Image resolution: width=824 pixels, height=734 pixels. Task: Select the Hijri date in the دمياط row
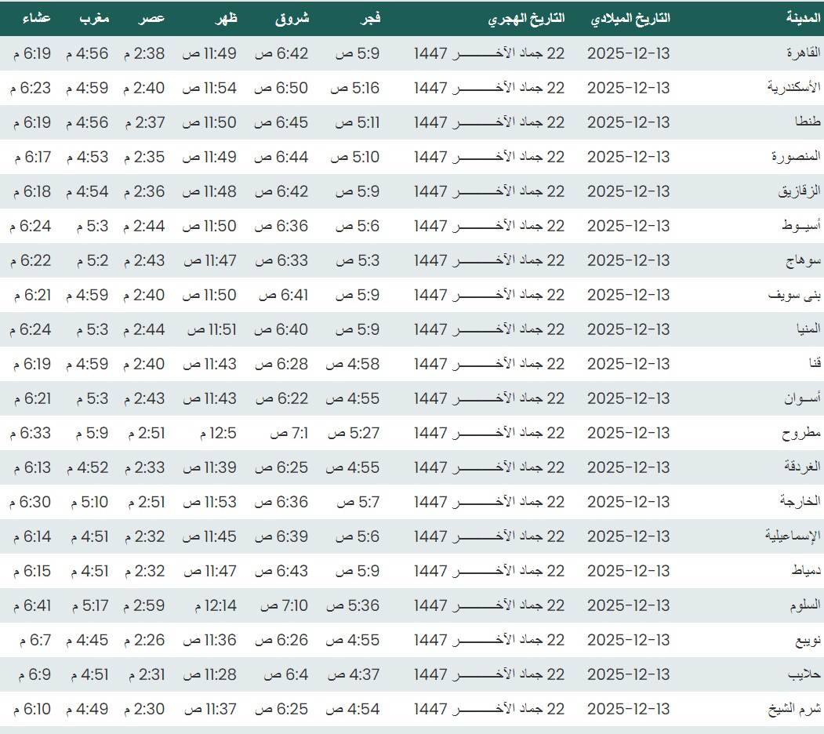(489, 571)
